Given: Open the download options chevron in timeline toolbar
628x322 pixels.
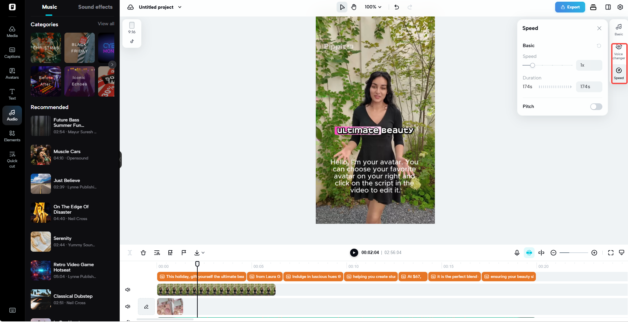Looking at the screenshot, I should 203,252.
